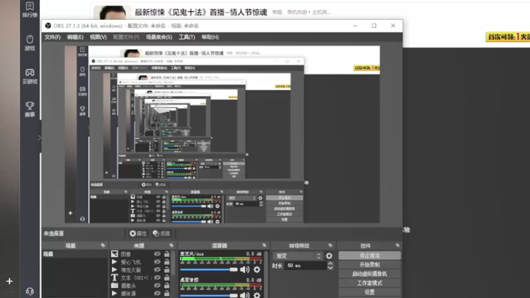Show the 爱心飞机 source with eye icon
Screen dimensions: 530x298
point(157,262)
